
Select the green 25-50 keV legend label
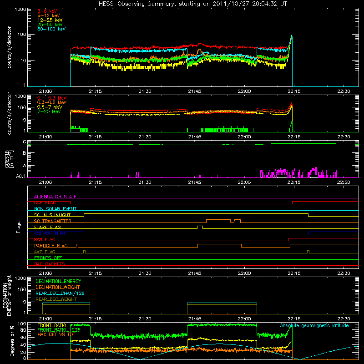pyautogui.click(x=50, y=25)
